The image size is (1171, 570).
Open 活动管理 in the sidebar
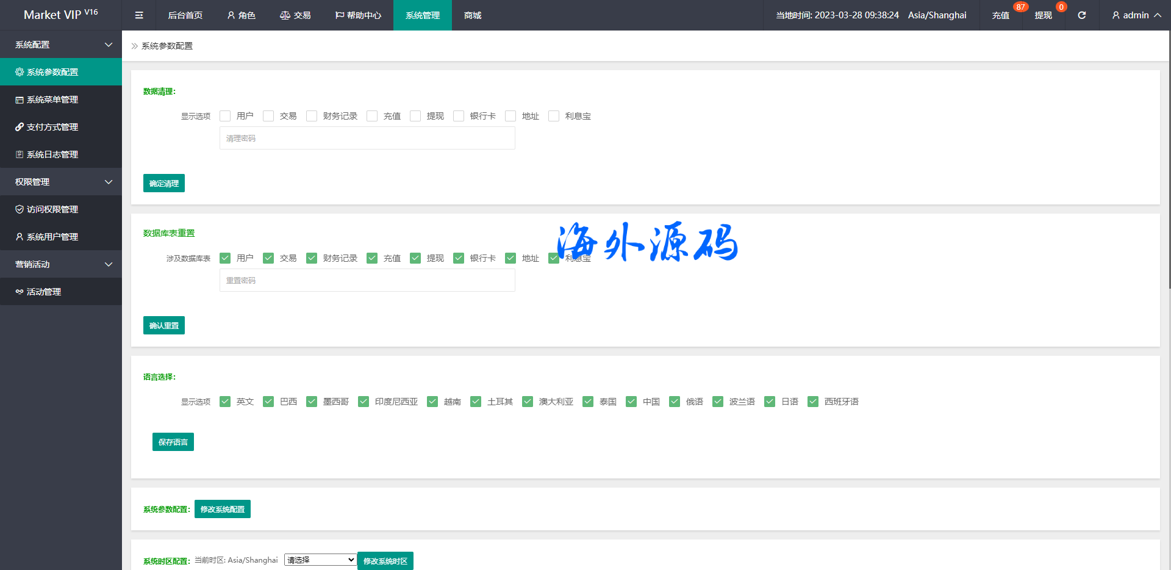44,292
